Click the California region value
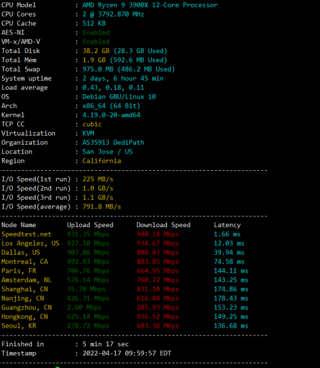 coord(102,161)
